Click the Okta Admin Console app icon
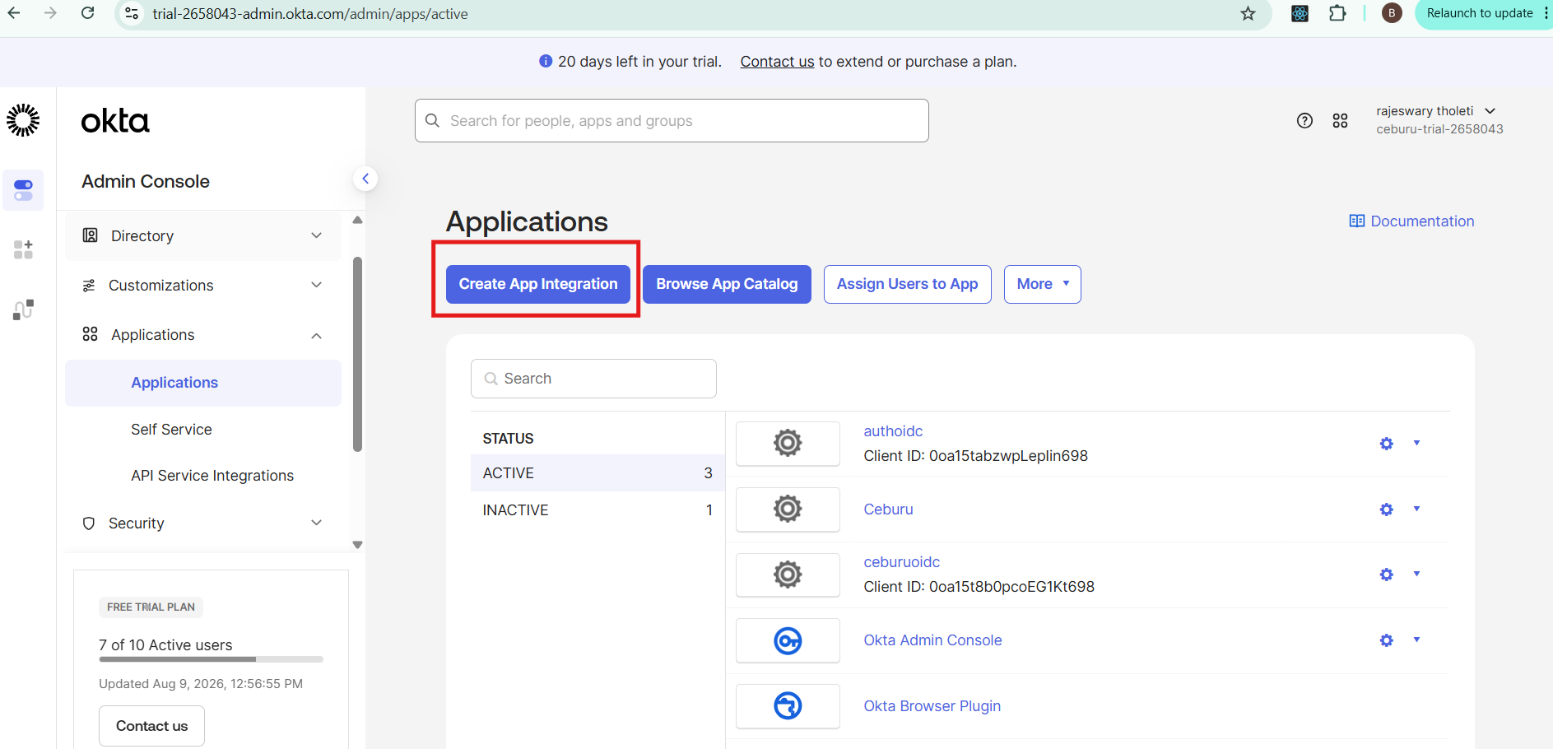This screenshot has height=749, width=1553. point(788,640)
